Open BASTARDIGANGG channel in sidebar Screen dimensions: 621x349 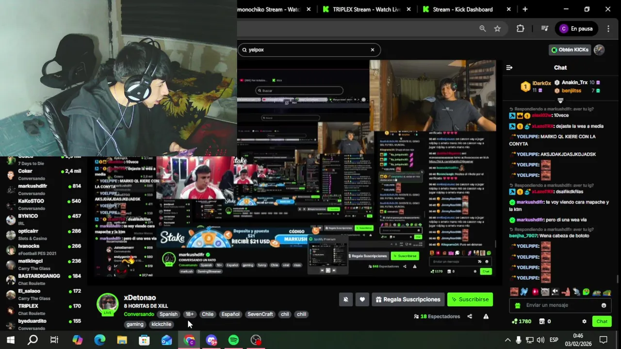point(43,280)
